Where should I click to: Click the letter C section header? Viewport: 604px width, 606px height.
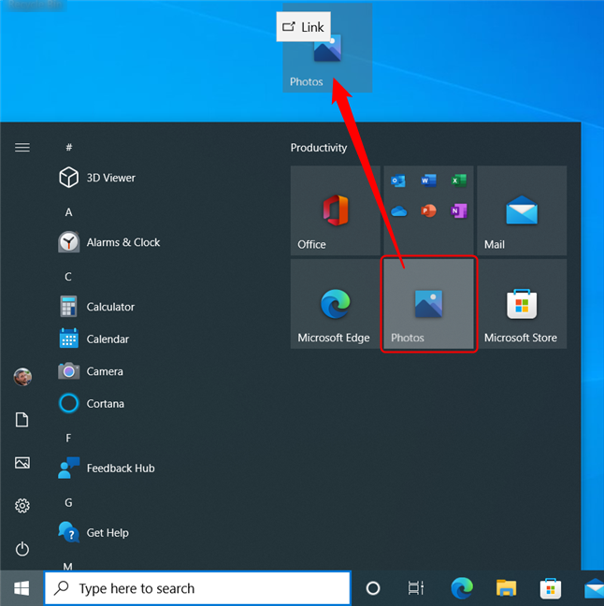click(68, 277)
